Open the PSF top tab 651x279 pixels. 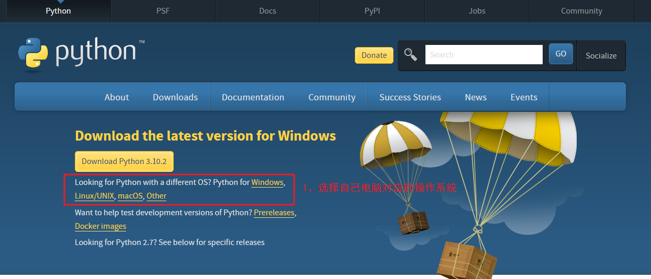(x=163, y=11)
